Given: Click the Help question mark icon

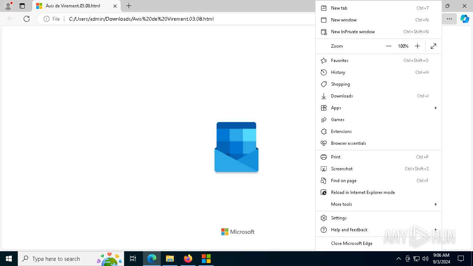Looking at the screenshot, I should coord(324,230).
